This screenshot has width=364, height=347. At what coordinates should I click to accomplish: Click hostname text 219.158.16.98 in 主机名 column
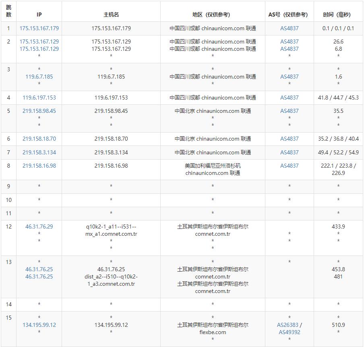111,166
